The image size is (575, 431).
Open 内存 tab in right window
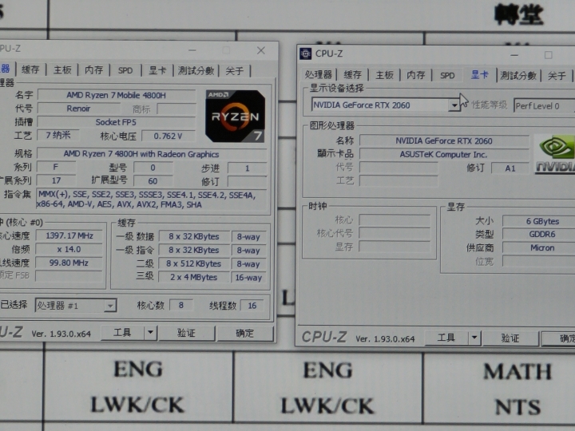416,75
